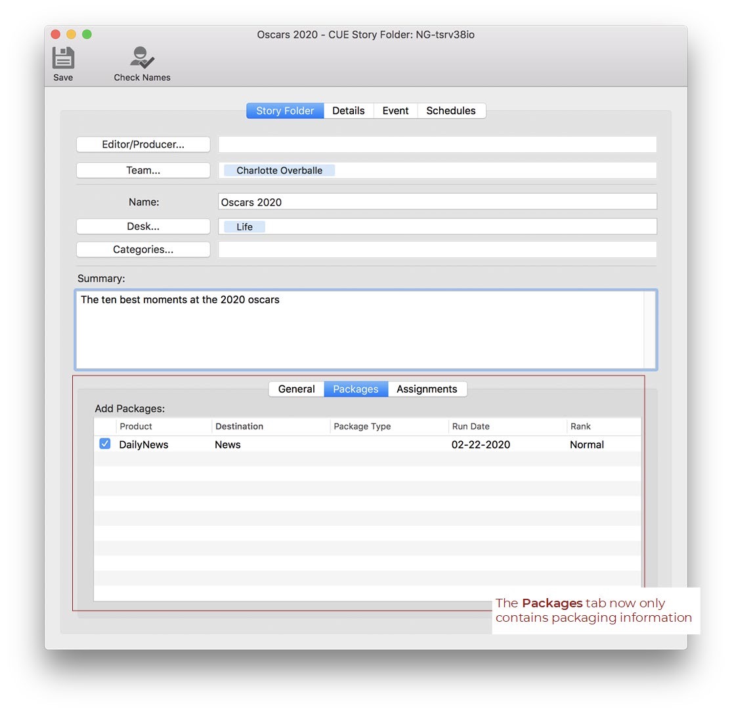Open the Schedules tab
732x713 pixels.
point(450,111)
